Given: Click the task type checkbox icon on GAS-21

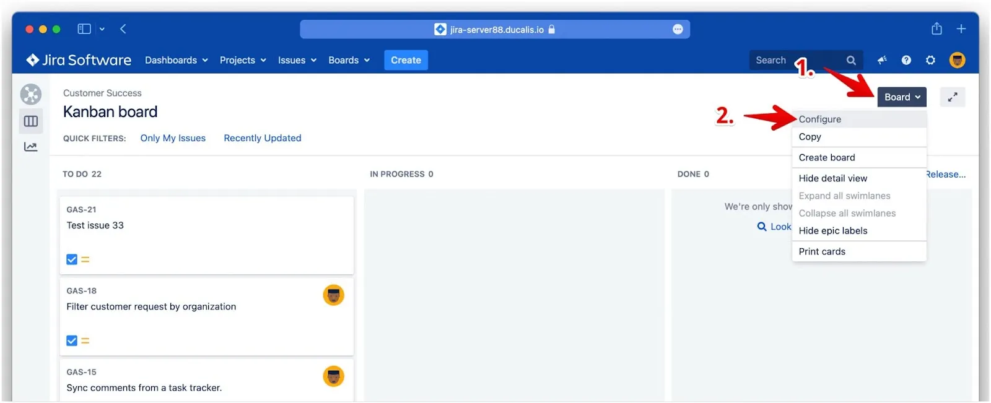Looking at the screenshot, I should 72,259.
